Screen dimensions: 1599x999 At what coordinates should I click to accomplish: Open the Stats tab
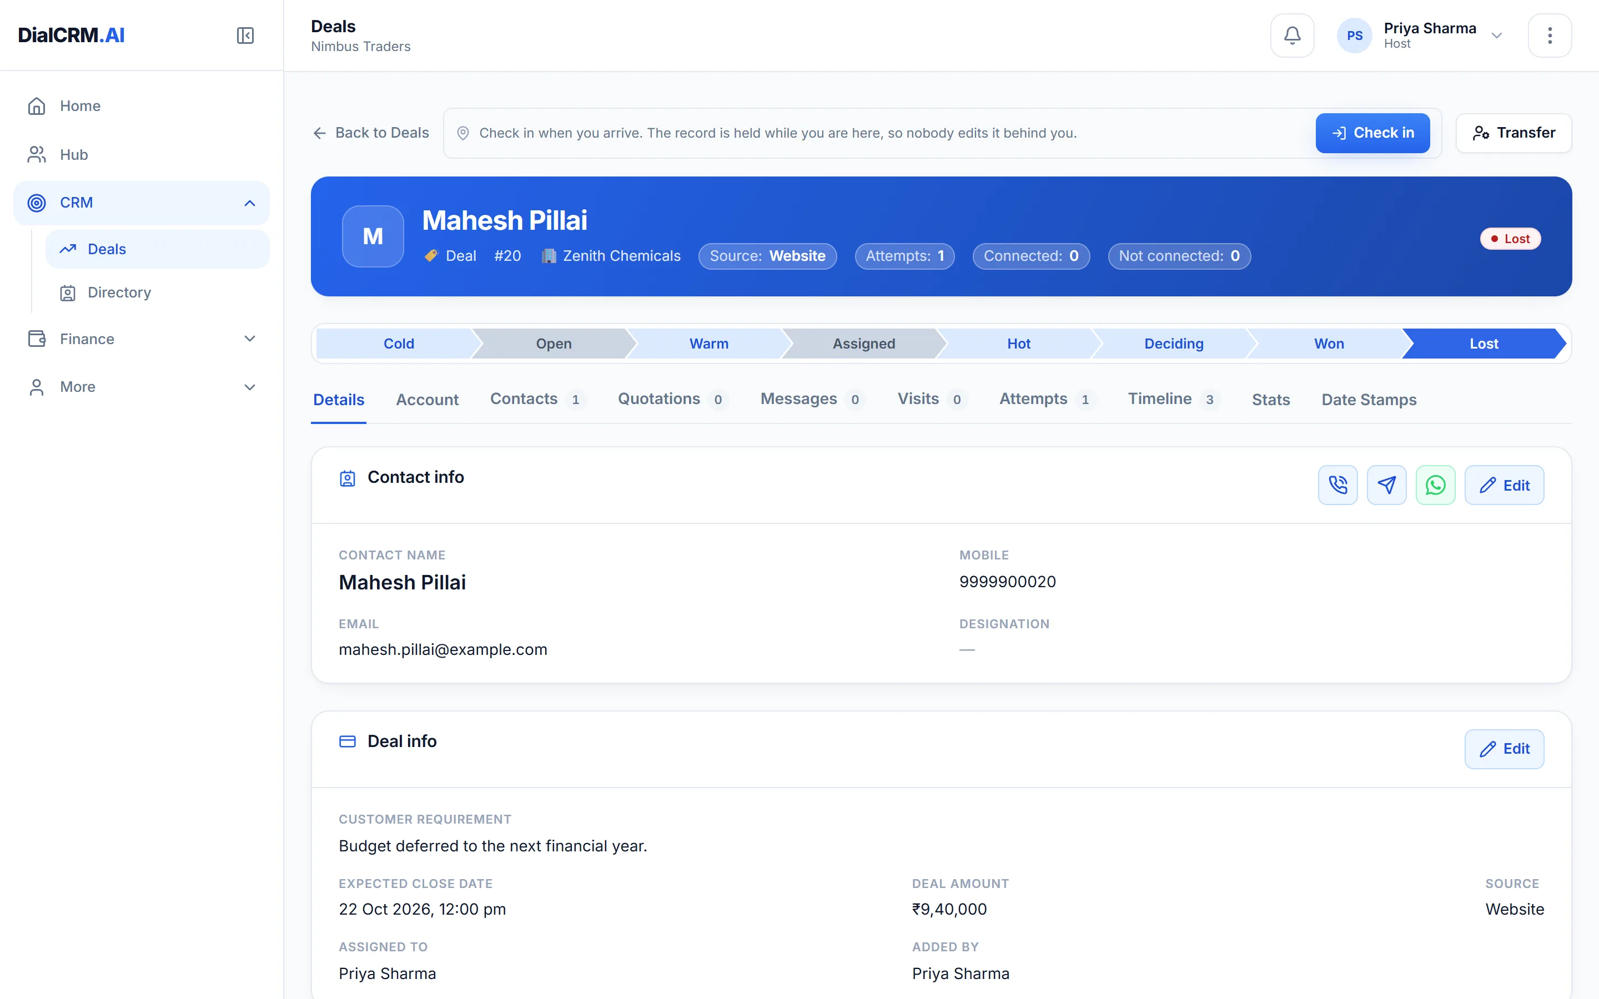1271,400
